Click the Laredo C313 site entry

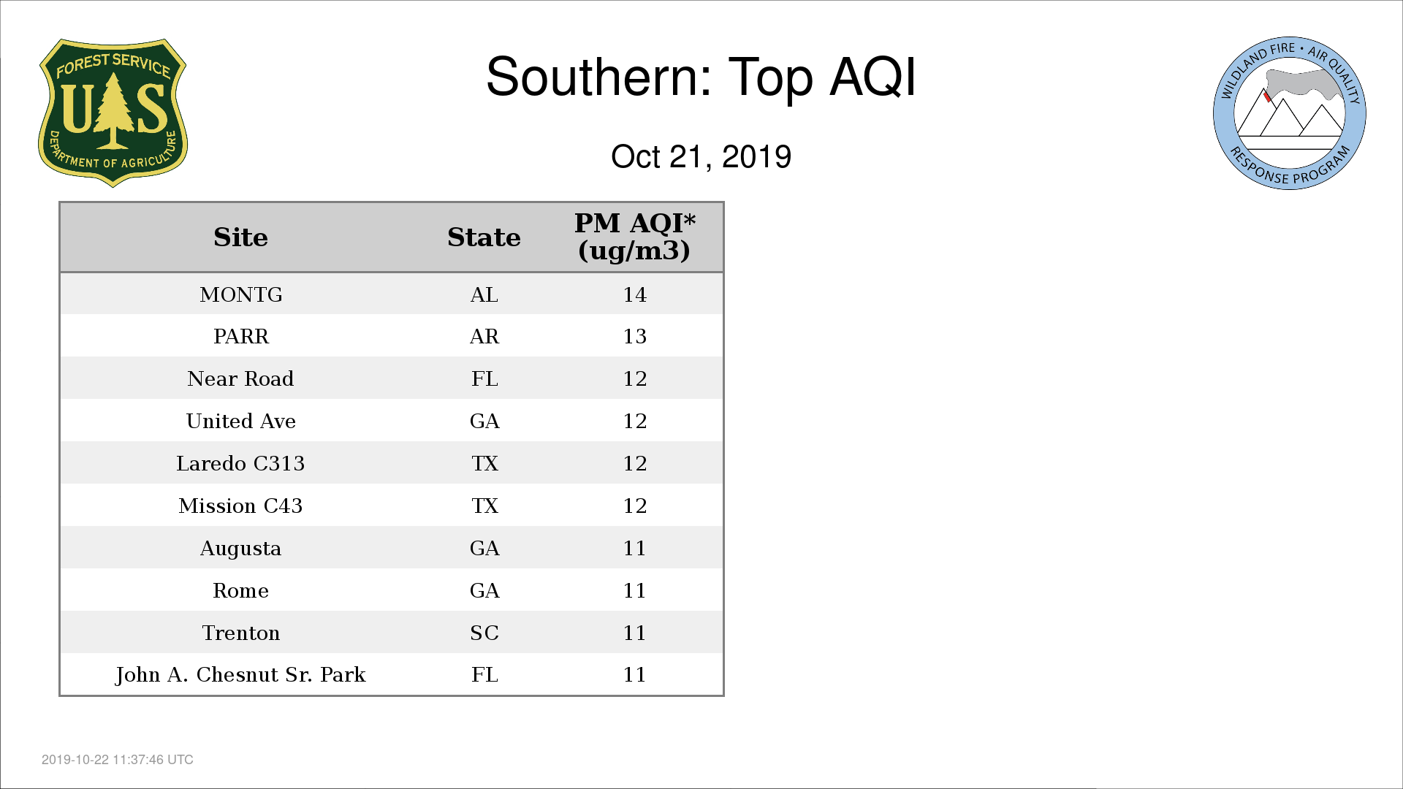(240, 463)
